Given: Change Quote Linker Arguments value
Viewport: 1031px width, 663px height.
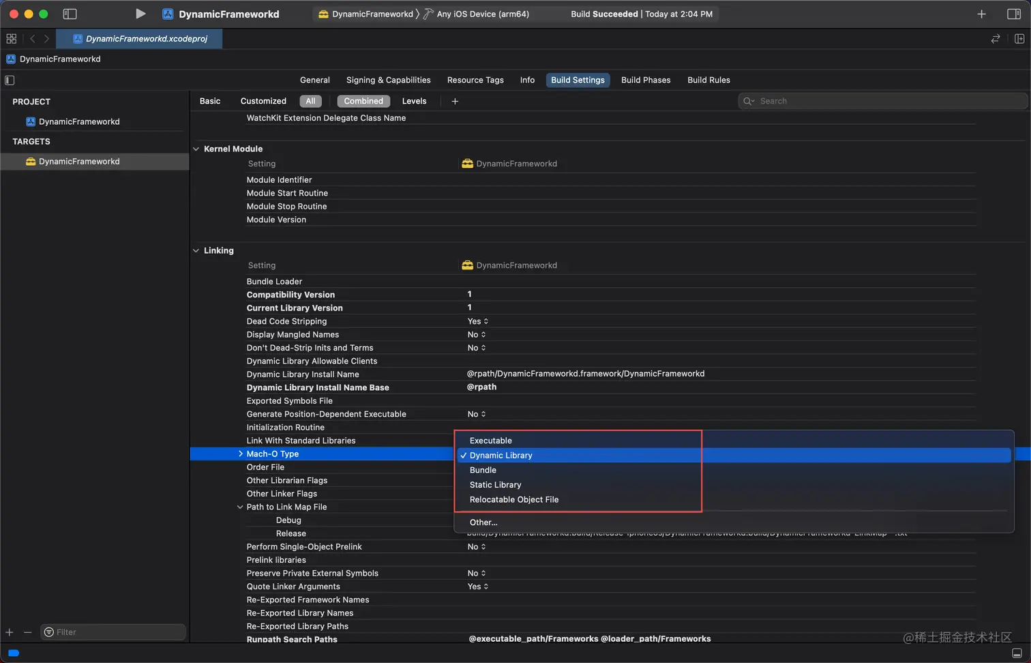Looking at the screenshot, I should click(x=477, y=587).
